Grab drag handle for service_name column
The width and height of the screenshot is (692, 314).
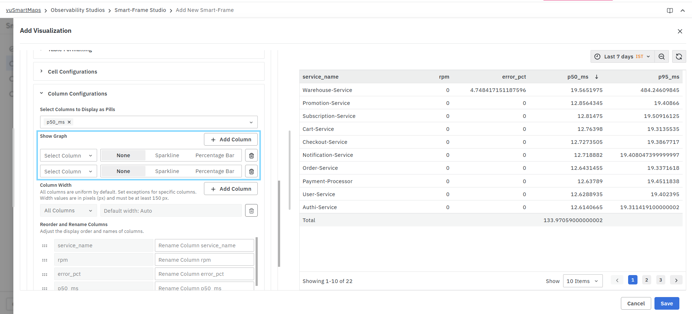click(45, 246)
